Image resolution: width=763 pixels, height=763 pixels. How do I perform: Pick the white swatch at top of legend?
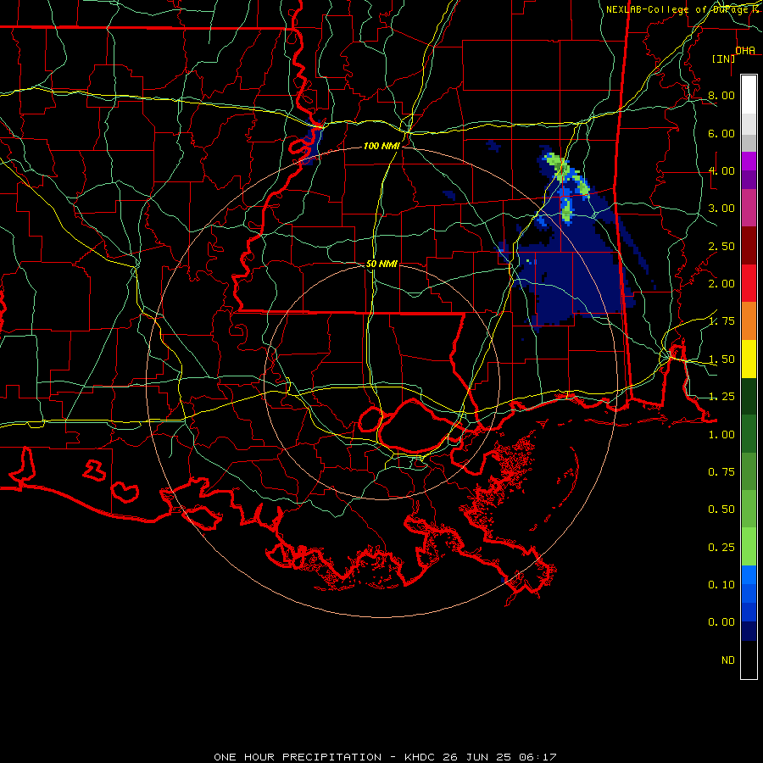pyautogui.click(x=749, y=95)
